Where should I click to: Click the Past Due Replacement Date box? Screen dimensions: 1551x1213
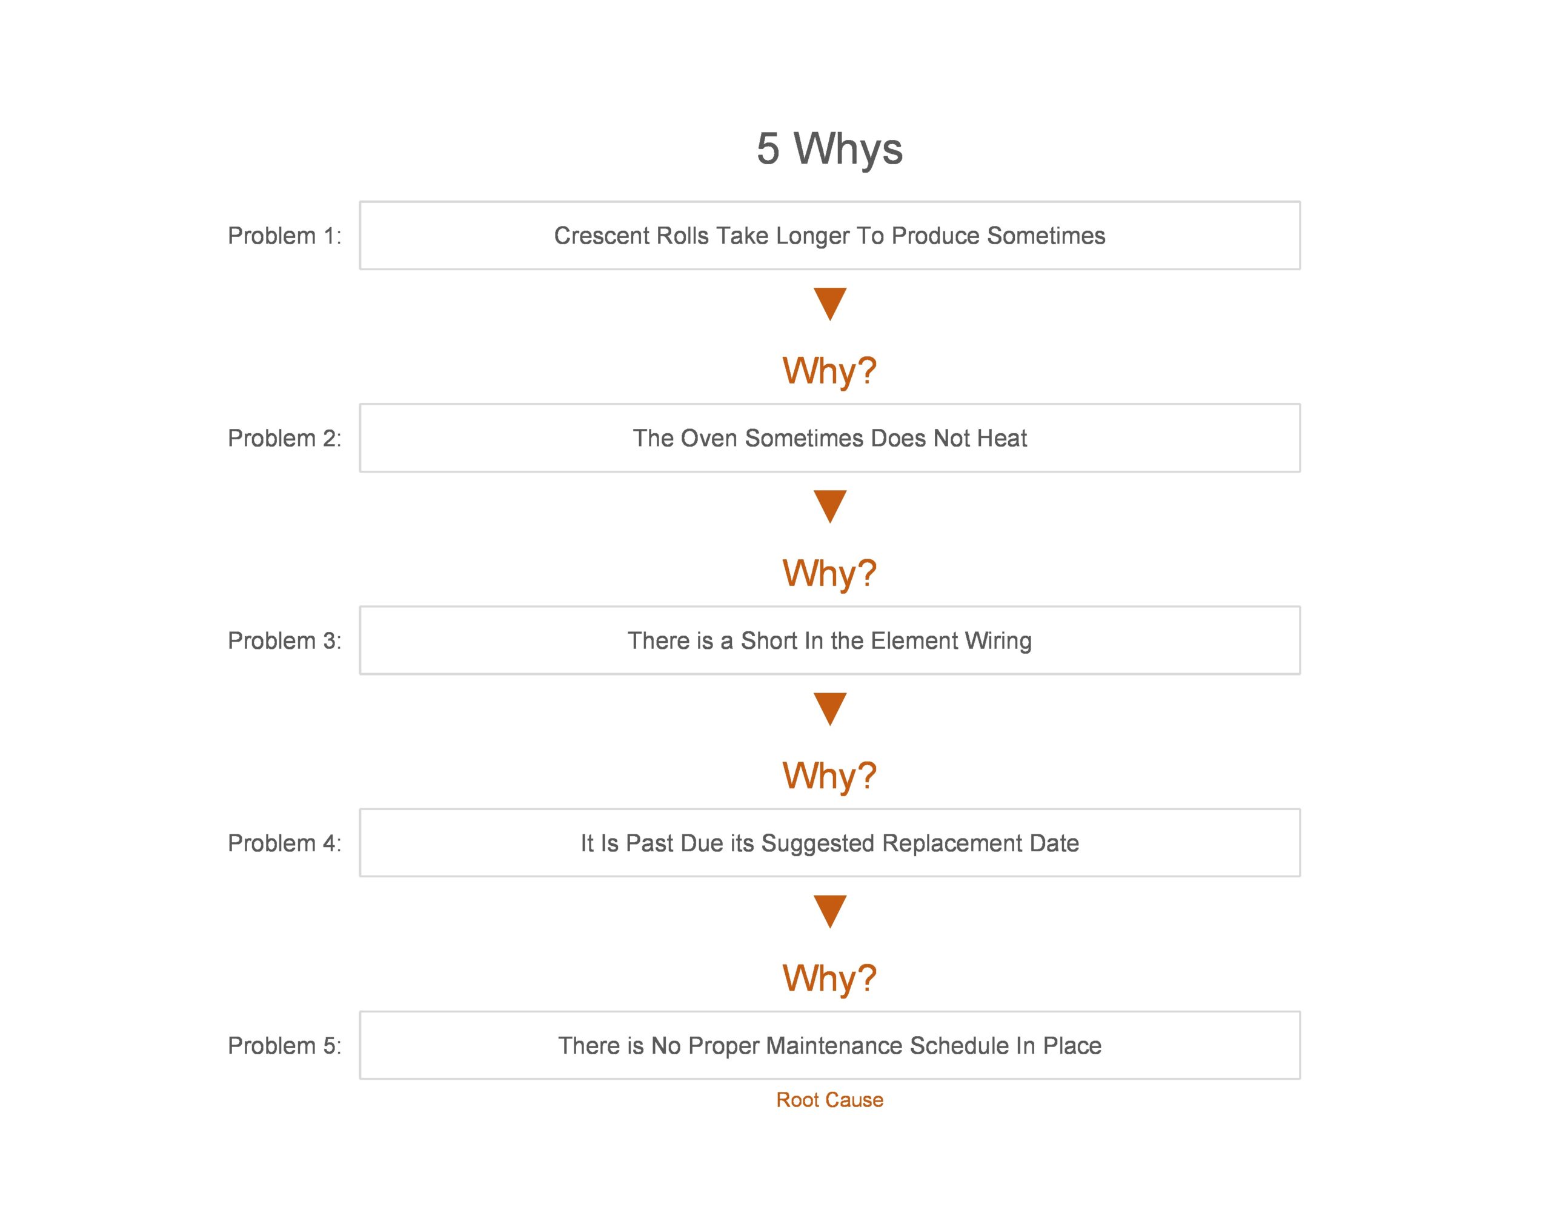coord(829,842)
